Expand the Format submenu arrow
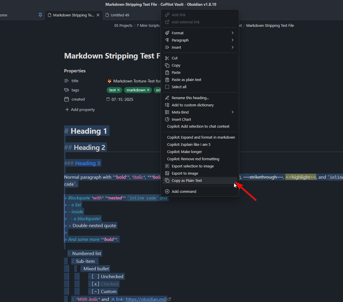343x302 pixels. click(233, 33)
